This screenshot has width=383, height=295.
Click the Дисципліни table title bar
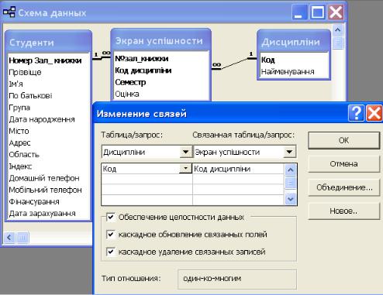click(x=294, y=41)
